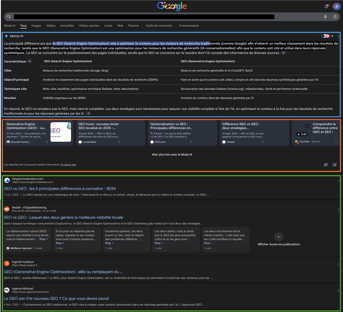
Task: Open options menu for Reddit result
Action: (x=339, y=209)
